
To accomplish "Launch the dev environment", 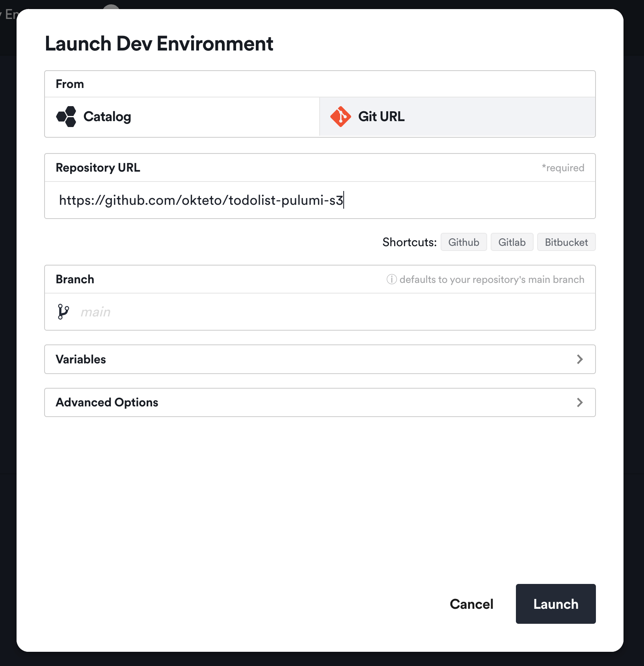I will pyautogui.click(x=556, y=604).
